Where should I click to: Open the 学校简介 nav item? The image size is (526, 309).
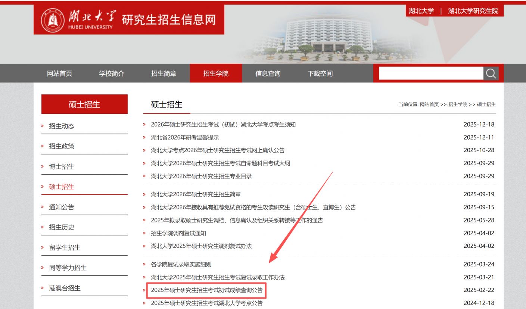[x=112, y=74]
